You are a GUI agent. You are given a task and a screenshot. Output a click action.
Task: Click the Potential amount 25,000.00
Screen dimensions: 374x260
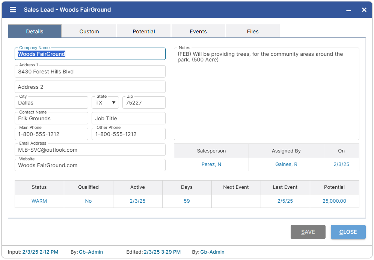click(334, 201)
